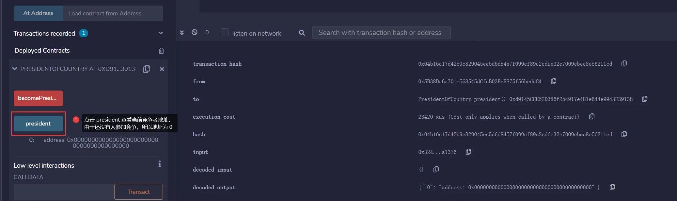Screen dimensions: 677x201
Task: Click the At Address button
Action: pyautogui.click(x=38, y=13)
